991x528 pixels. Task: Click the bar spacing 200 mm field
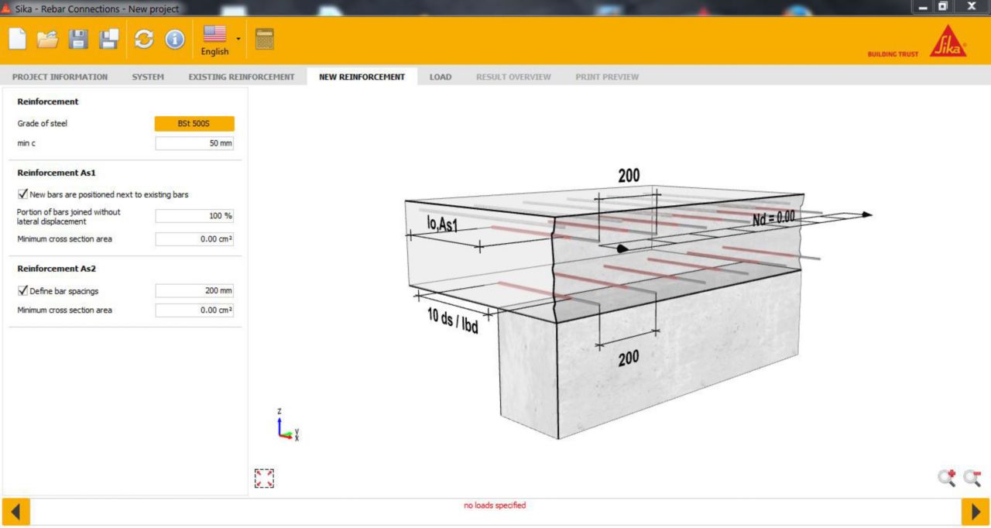(194, 291)
